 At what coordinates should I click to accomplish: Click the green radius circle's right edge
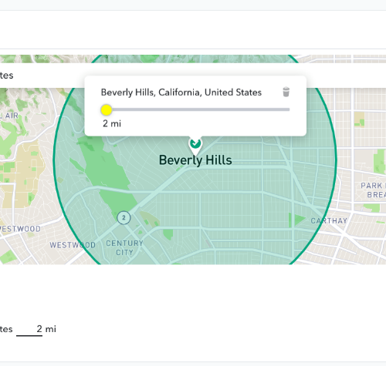[x=336, y=159]
